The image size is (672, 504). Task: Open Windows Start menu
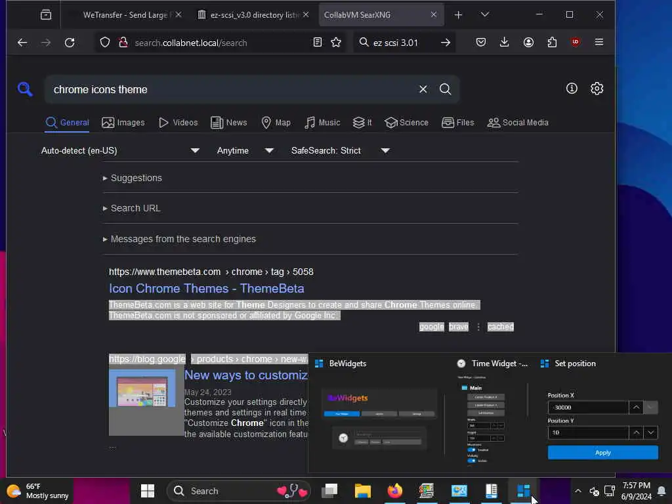(148, 491)
